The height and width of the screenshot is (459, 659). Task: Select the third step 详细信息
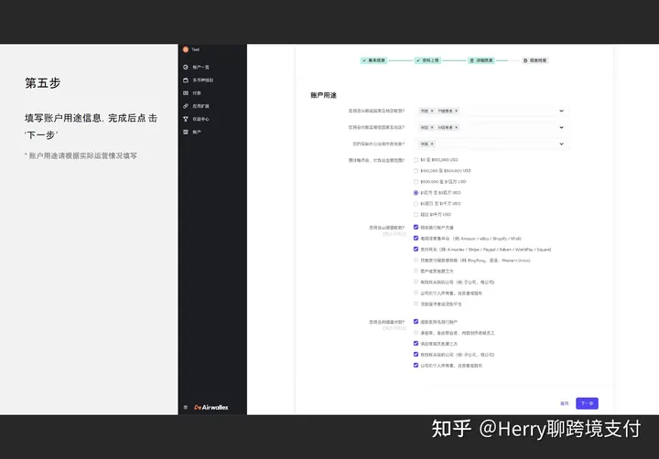pos(481,60)
